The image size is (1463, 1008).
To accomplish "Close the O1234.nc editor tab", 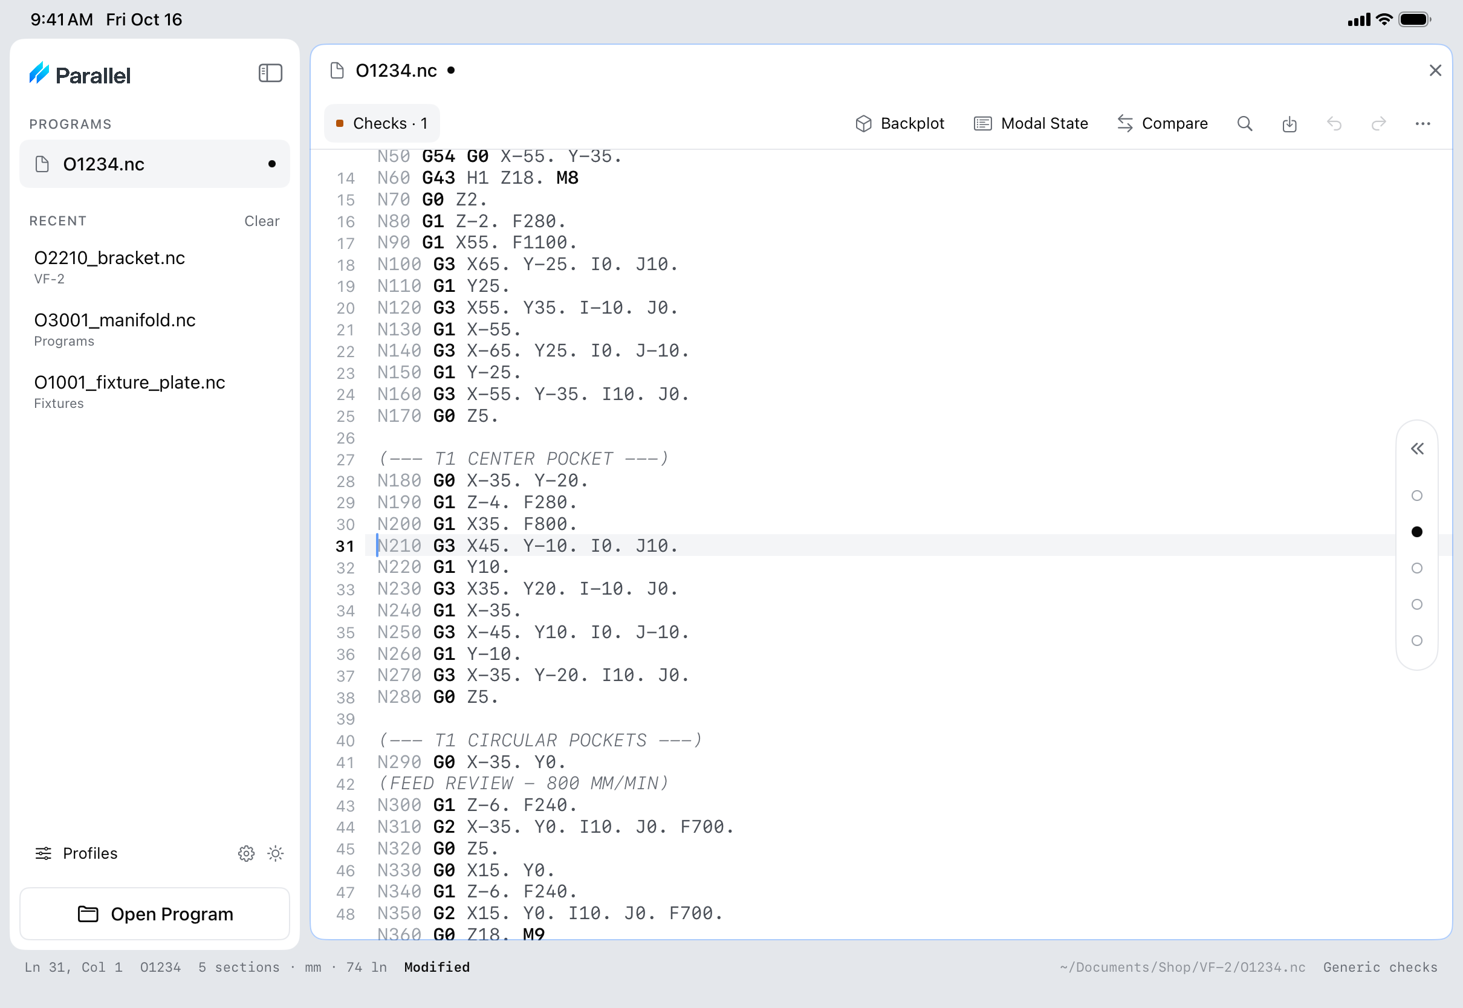I will (x=1435, y=70).
